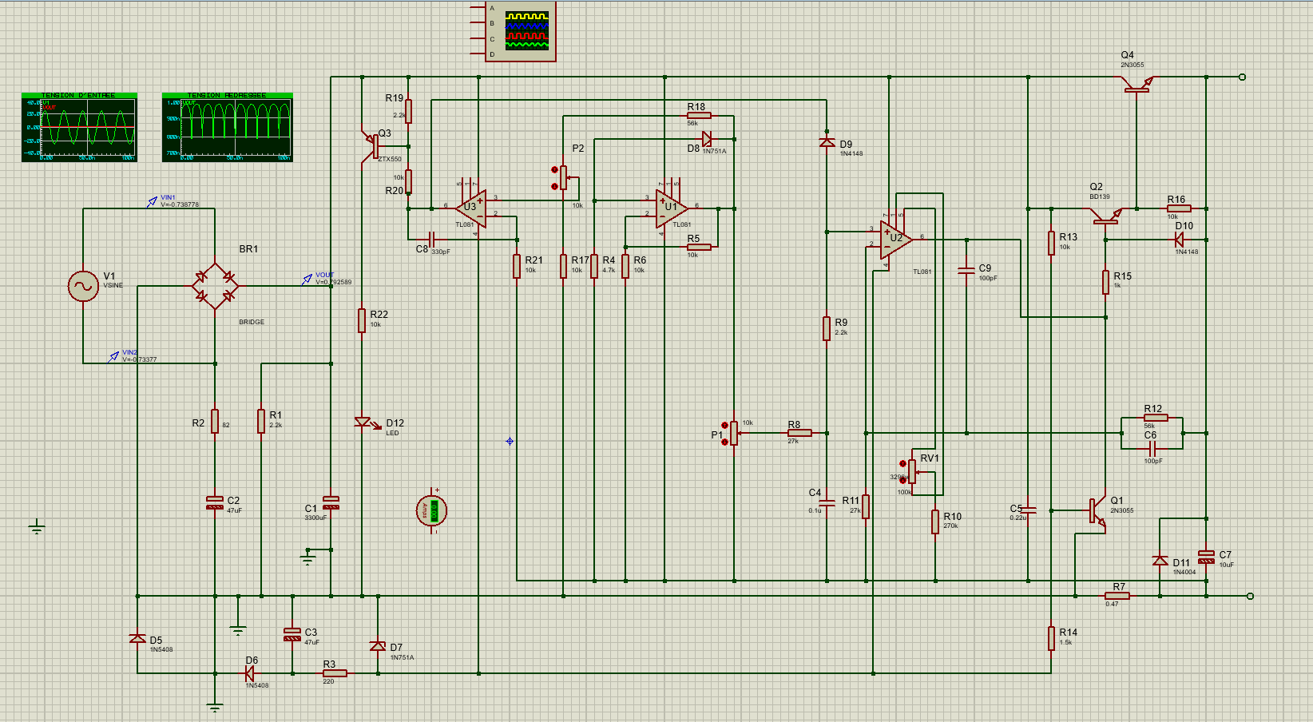Select resistor R16 10k

tap(1179, 208)
